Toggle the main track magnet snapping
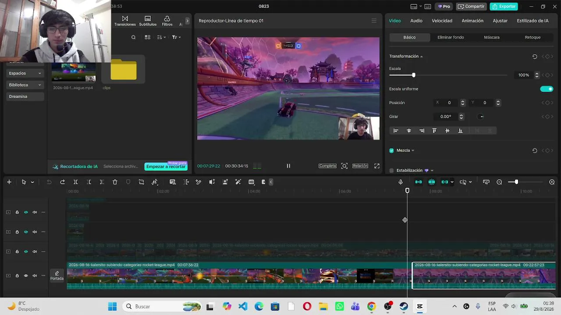Viewport: 561px width, 315px height. click(x=419, y=182)
